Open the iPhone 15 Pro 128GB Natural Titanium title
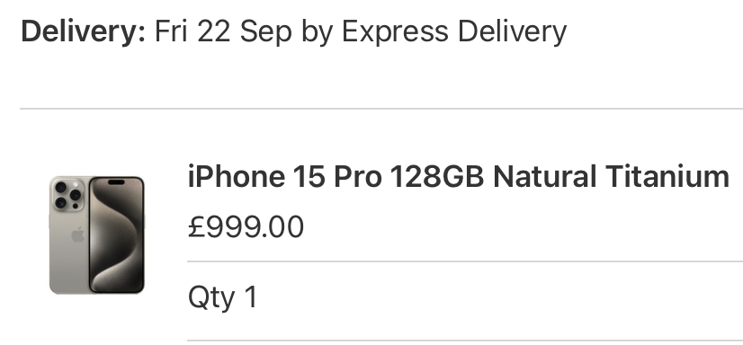Image resolution: width=743 pixels, height=345 pixels. click(x=458, y=176)
